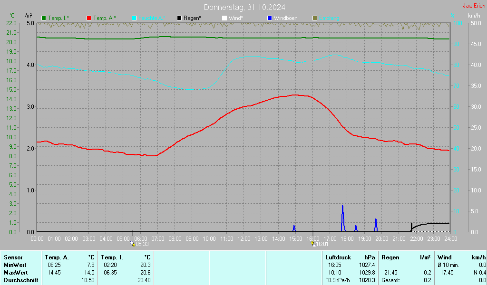Select the 'Empfang' legend label

tap(329, 18)
